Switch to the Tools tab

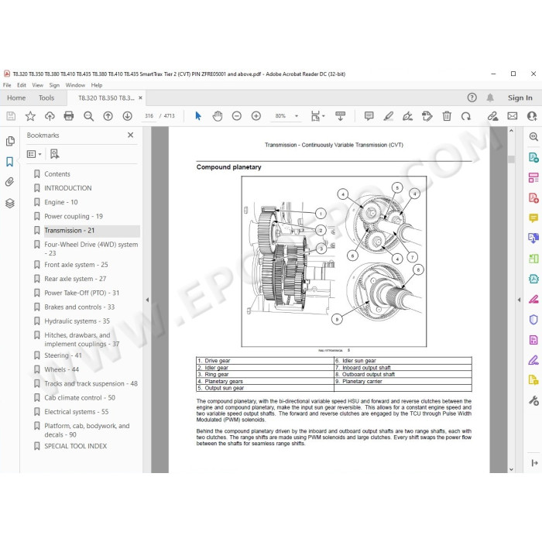click(x=46, y=98)
